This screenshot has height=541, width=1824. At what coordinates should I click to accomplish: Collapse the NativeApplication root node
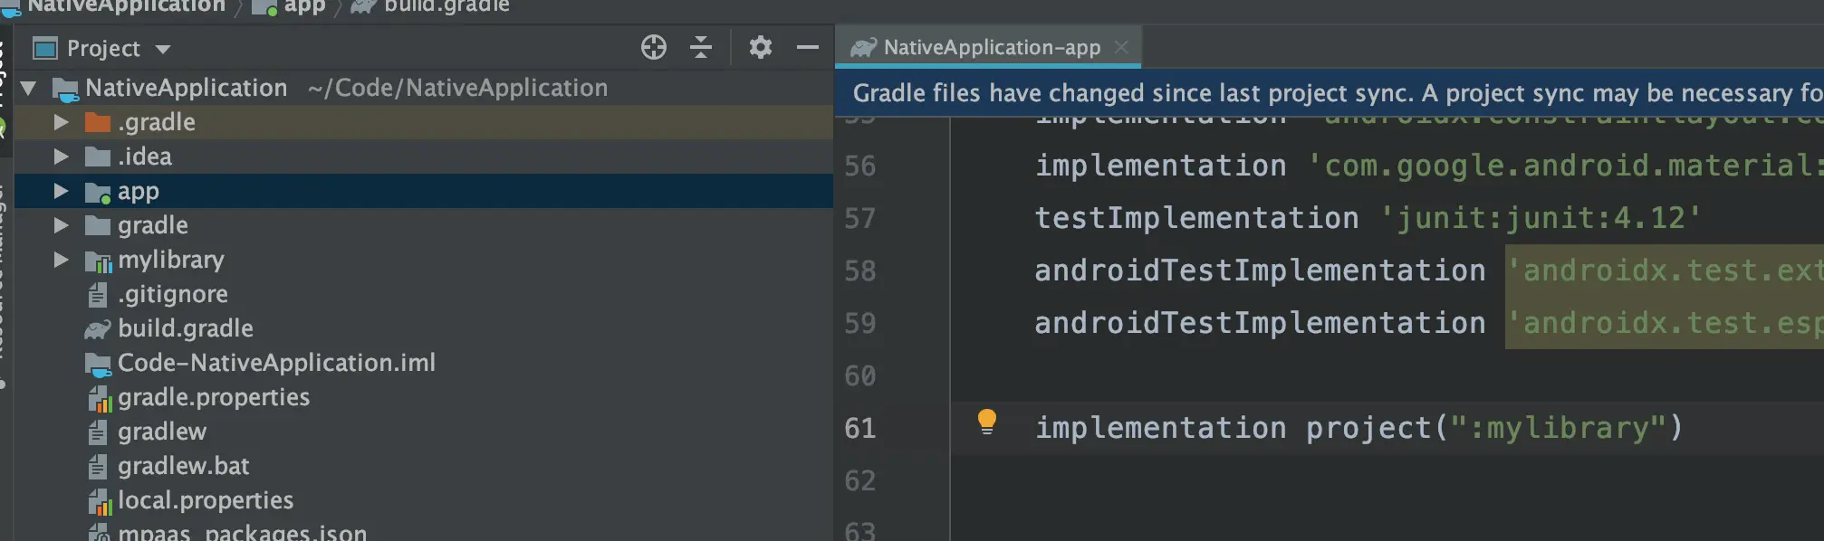click(x=29, y=88)
